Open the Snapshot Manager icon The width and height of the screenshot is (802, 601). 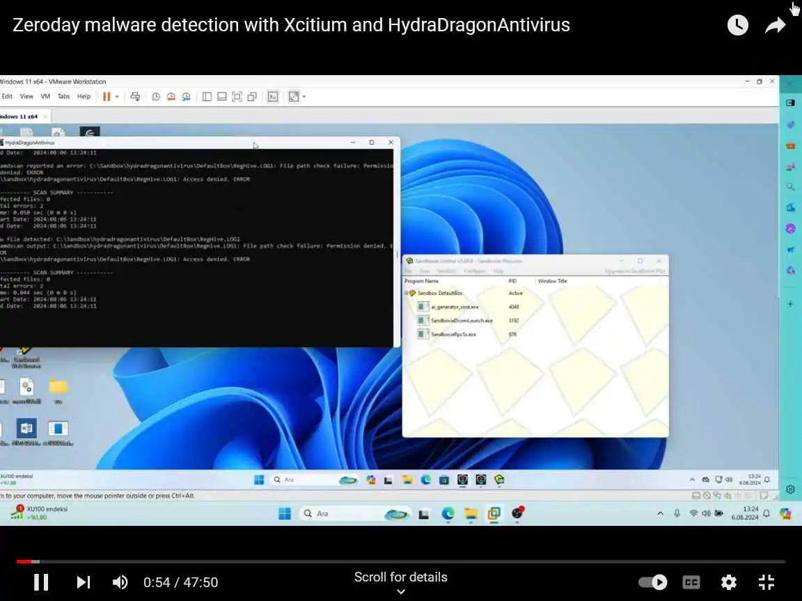tap(186, 97)
